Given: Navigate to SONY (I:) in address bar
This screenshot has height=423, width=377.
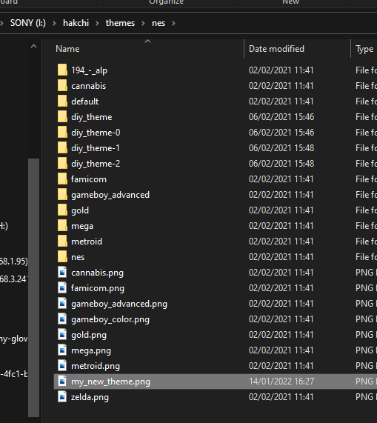Looking at the screenshot, I should (x=28, y=23).
